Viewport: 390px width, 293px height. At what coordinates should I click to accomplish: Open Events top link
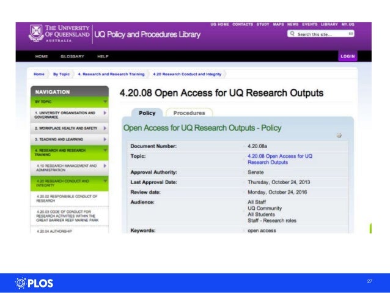tap(310, 24)
